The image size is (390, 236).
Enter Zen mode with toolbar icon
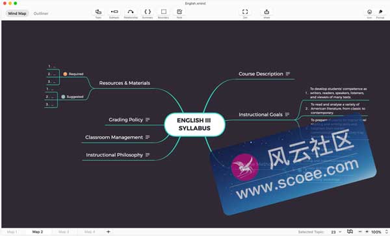coord(245,12)
